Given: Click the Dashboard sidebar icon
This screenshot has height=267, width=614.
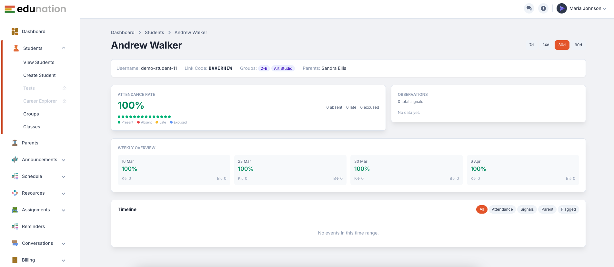Looking at the screenshot, I should pos(15,32).
